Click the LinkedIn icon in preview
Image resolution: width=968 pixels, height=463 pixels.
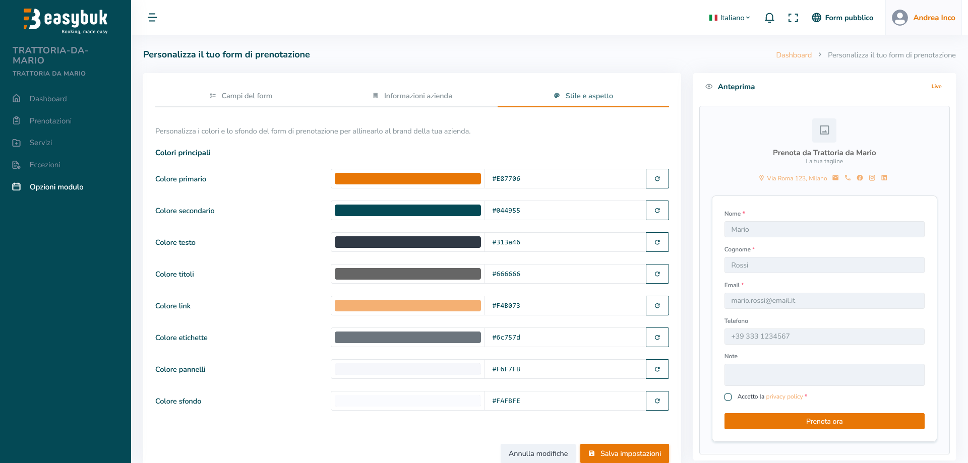pyautogui.click(x=884, y=178)
